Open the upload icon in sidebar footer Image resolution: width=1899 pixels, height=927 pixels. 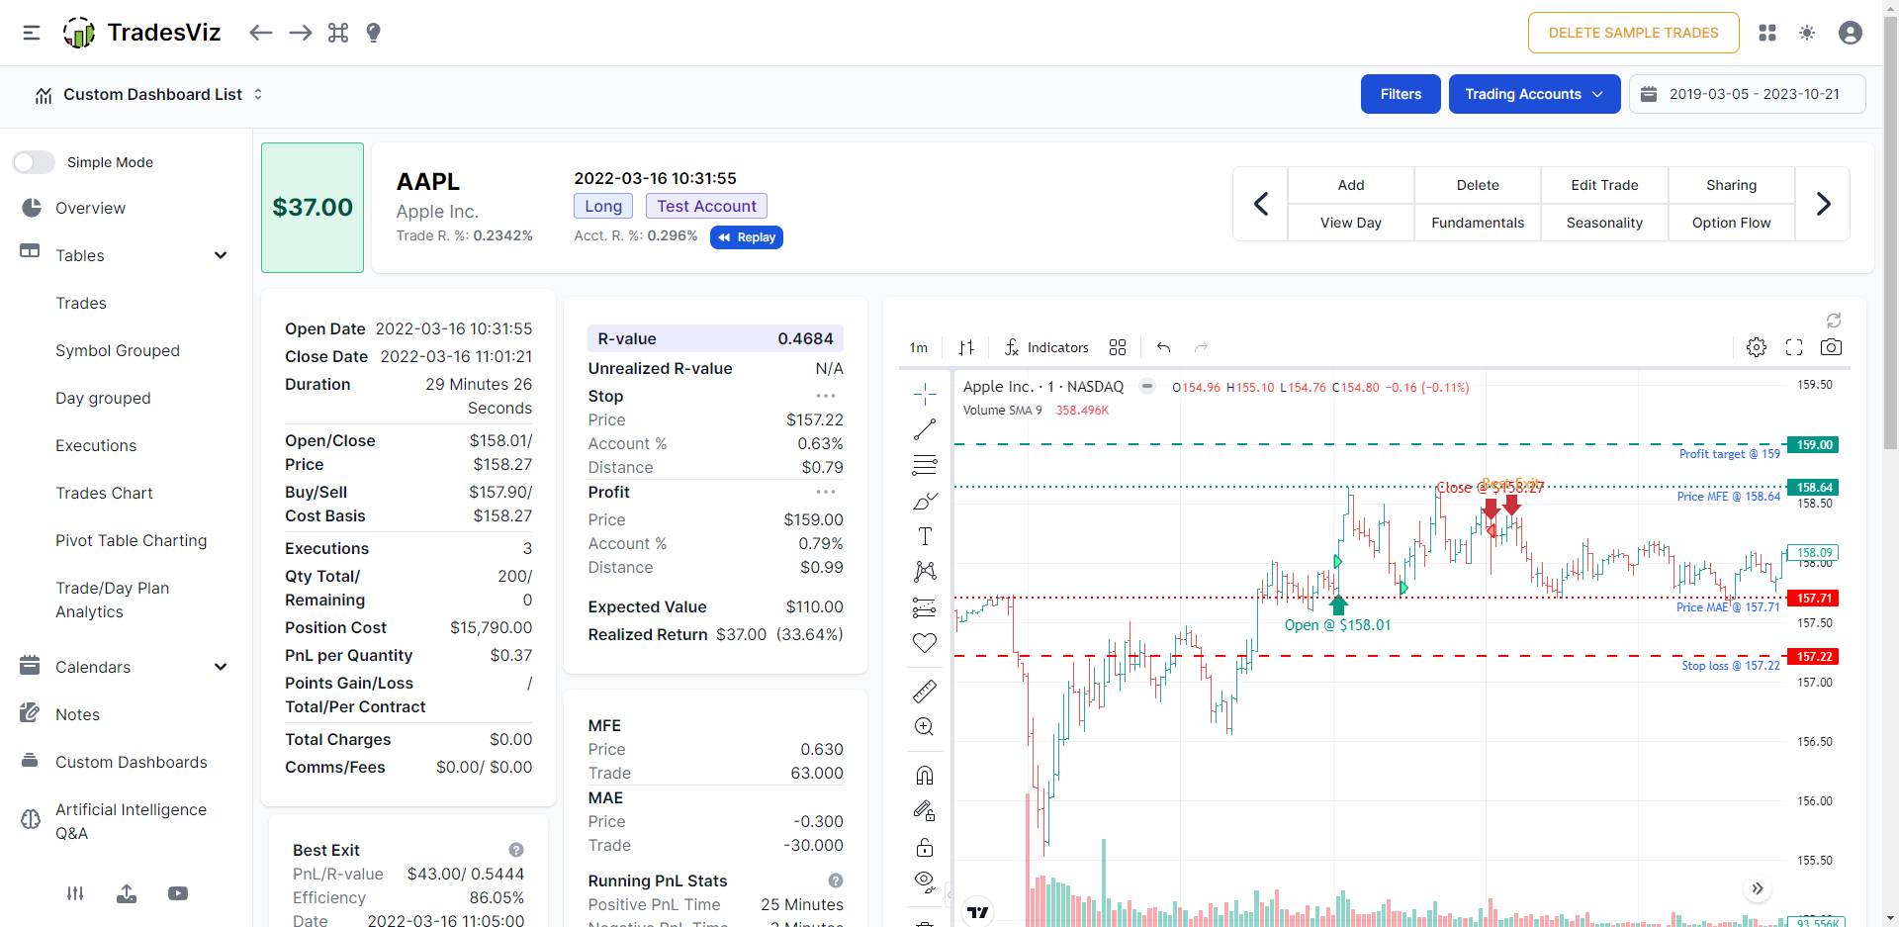point(127,893)
